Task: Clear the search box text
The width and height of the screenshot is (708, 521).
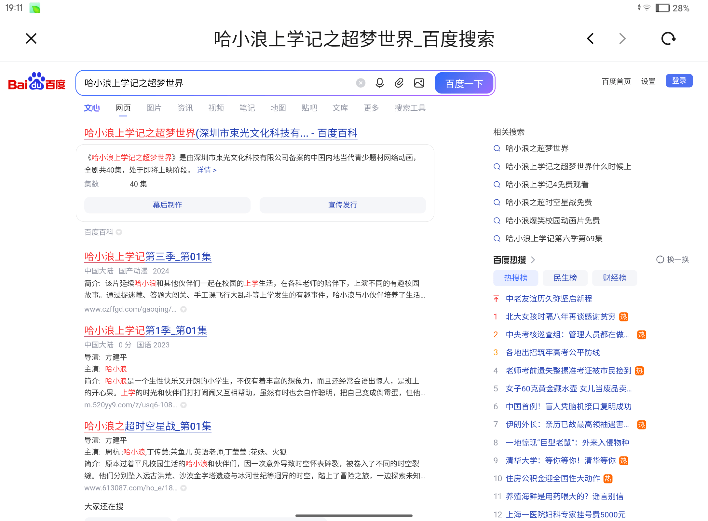Action: coord(361,83)
